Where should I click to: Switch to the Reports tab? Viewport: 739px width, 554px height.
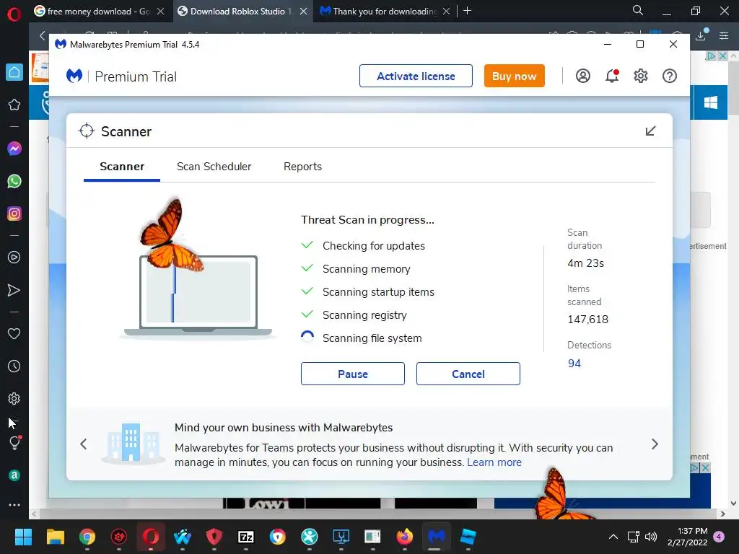[x=302, y=167]
